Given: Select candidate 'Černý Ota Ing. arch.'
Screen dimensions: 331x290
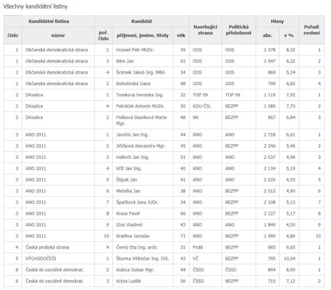Looking at the screenshot, I should (137, 247).
